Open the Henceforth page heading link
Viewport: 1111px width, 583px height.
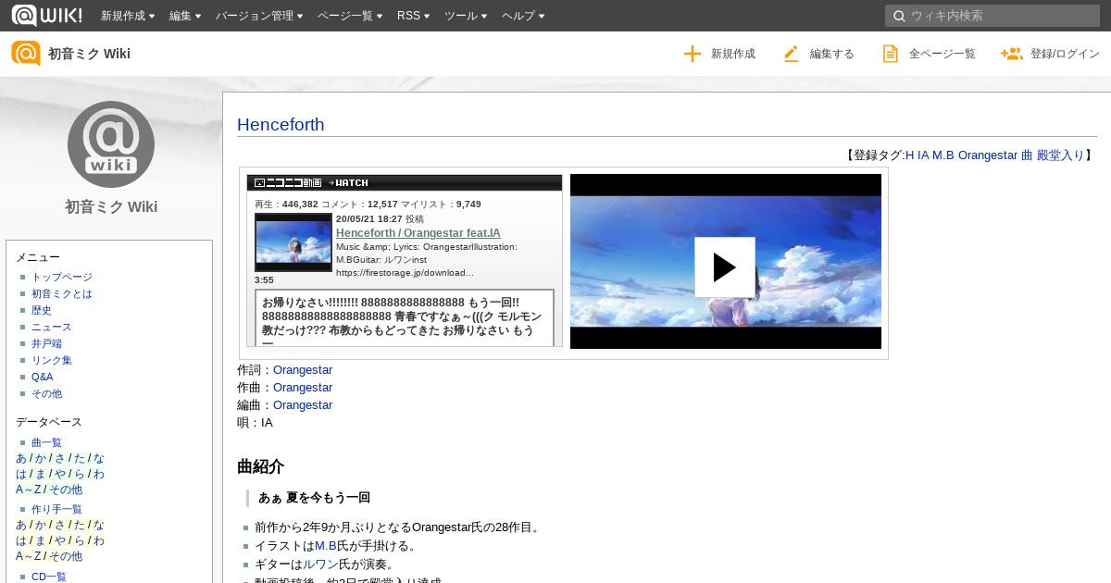click(x=281, y=124)
